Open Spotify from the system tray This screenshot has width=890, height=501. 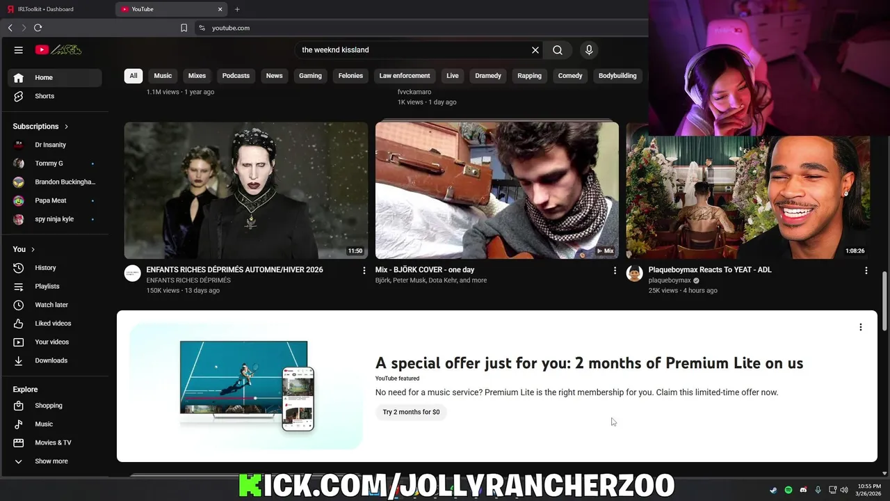coord(788,490)
